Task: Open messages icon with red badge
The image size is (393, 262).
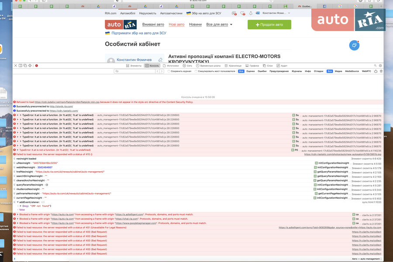Action: 234,13
